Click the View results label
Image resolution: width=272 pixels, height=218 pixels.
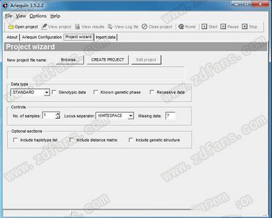point(92,27)
